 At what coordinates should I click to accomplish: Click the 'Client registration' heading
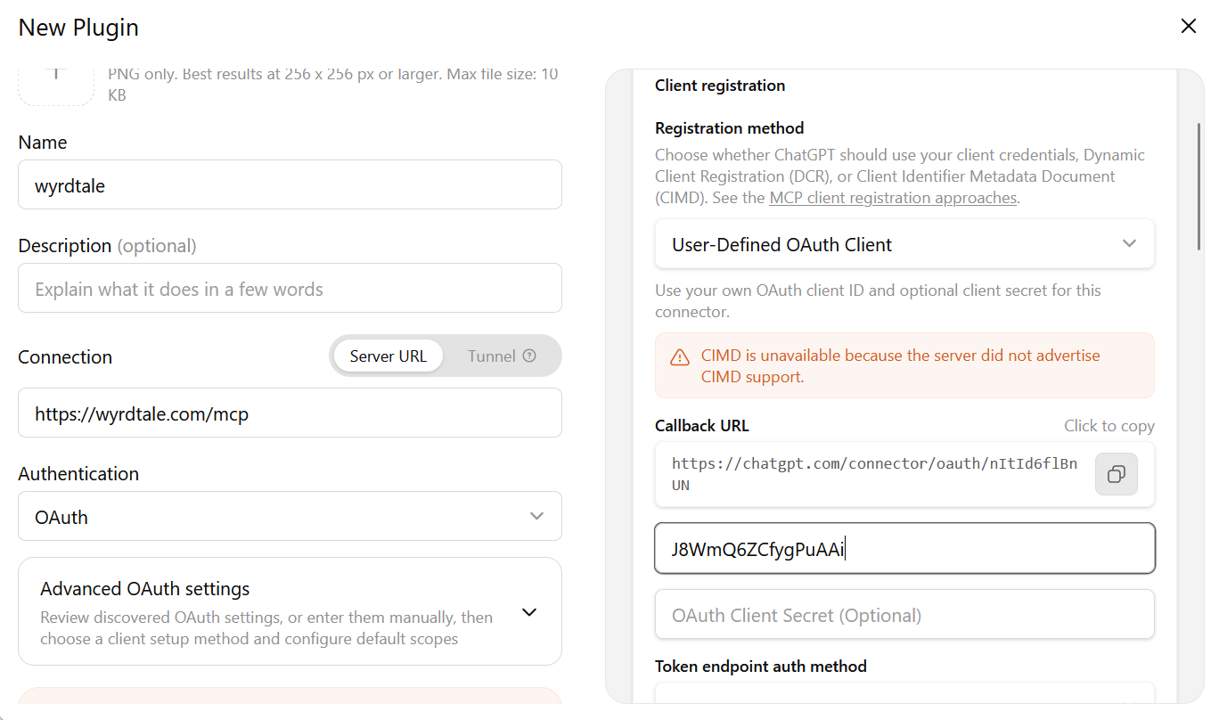click(720, 86)
